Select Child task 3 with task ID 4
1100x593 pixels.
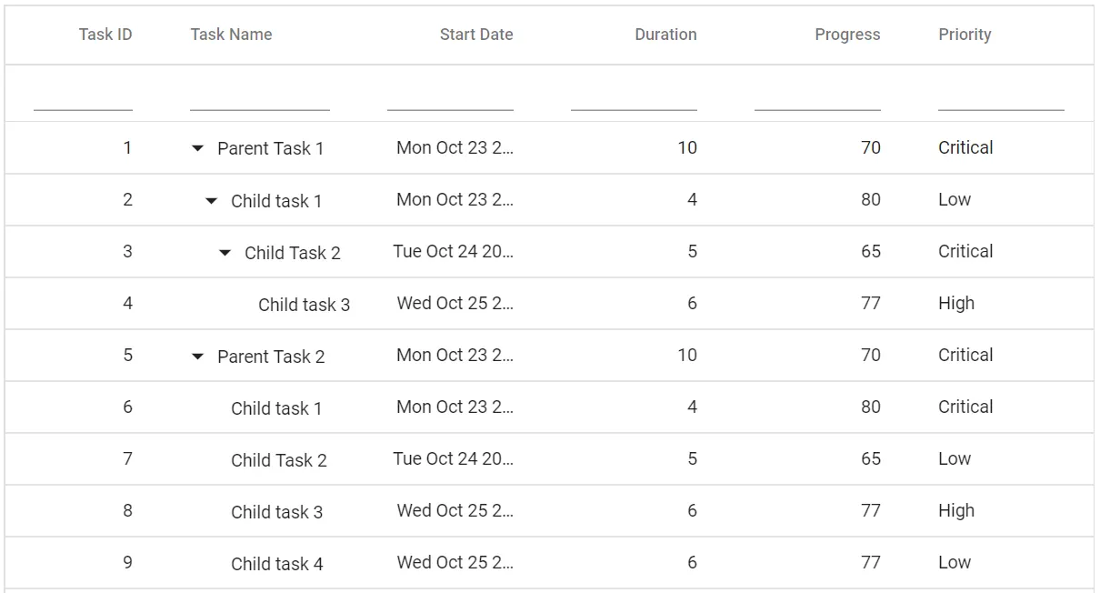(x=305, y=304)
